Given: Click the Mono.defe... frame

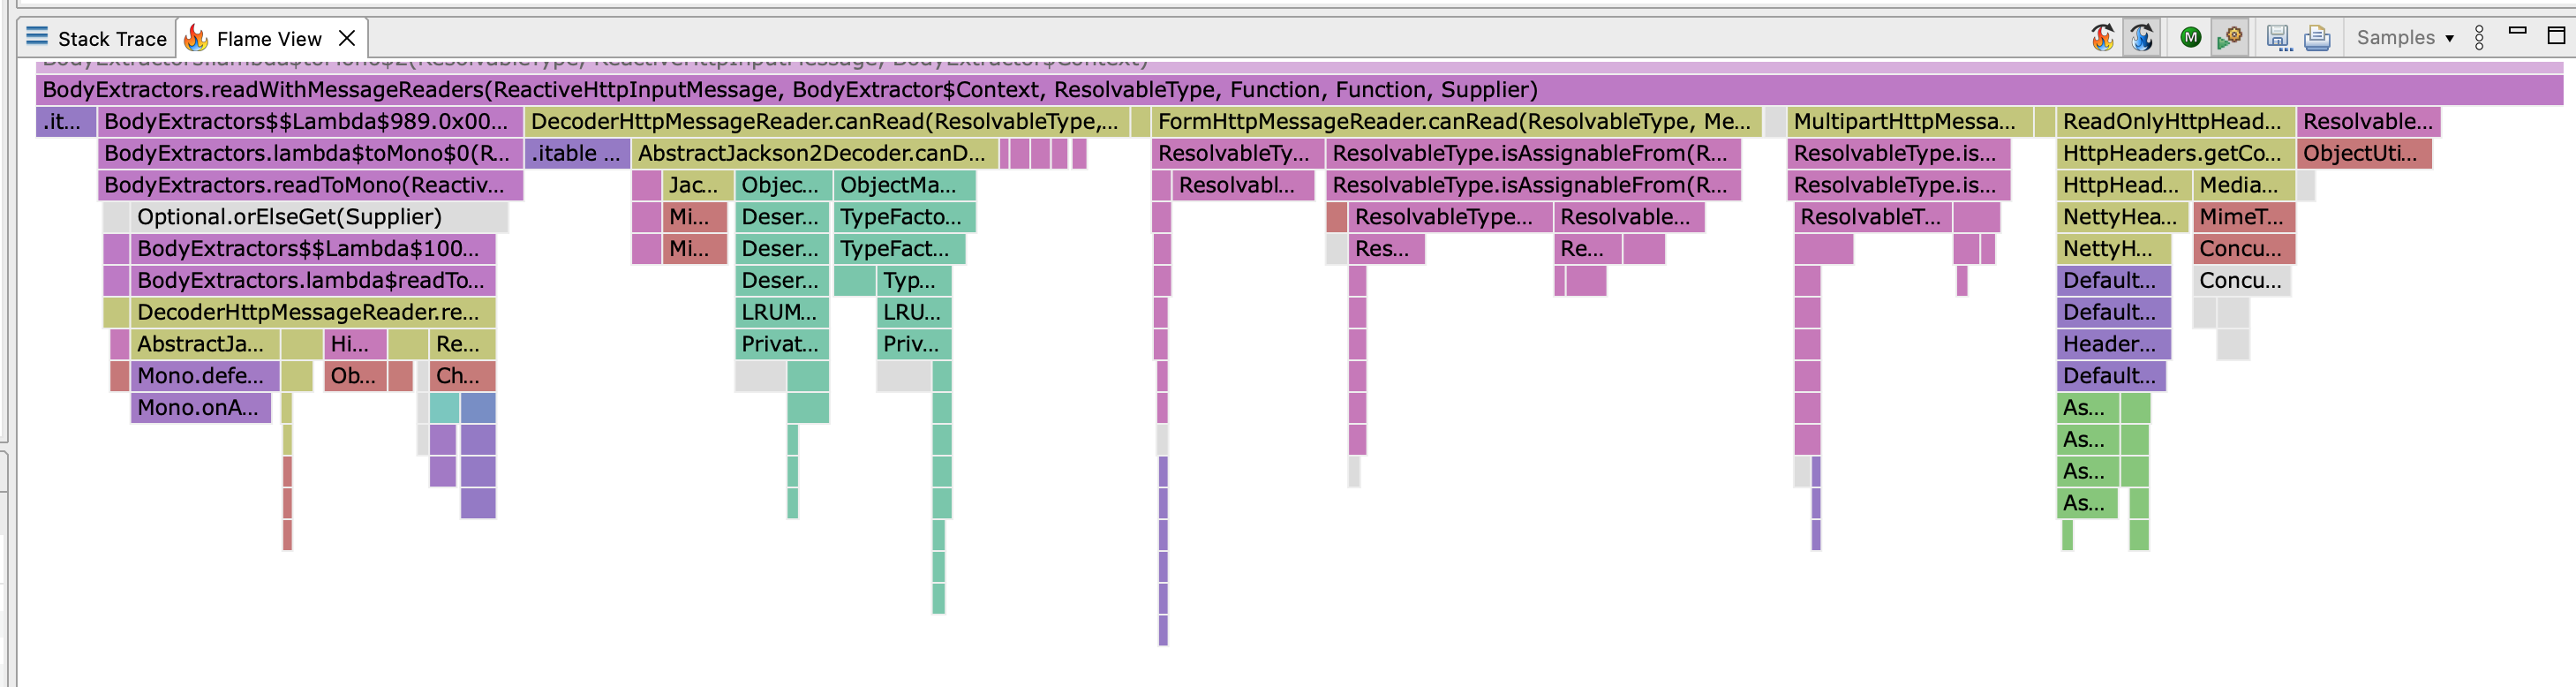Looking at the screenshot, I should (205, 376).
